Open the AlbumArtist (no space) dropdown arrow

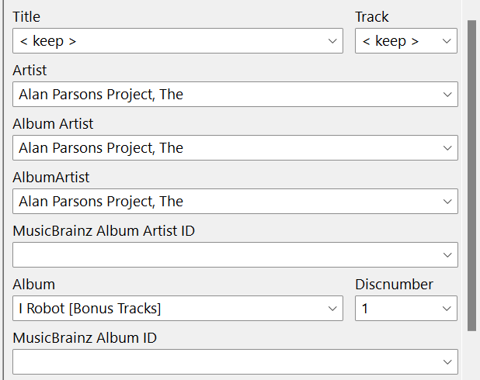(x=447, y=202)
